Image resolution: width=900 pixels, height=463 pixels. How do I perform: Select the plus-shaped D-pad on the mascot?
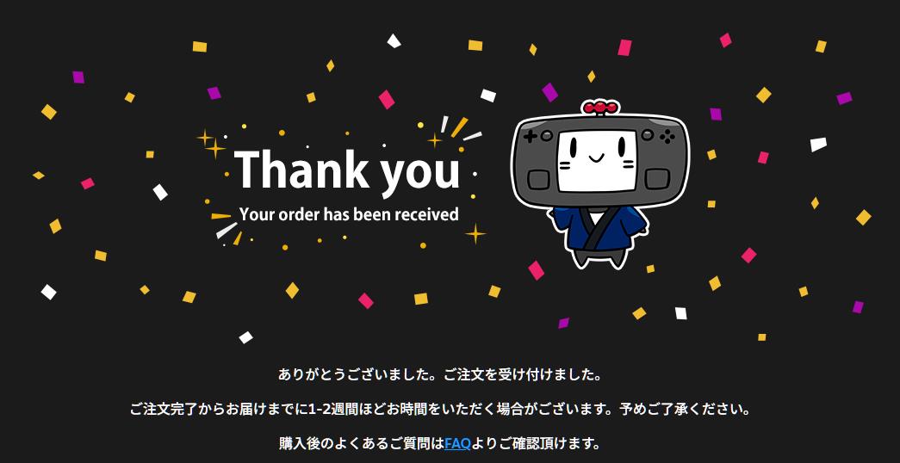click(x=531, y=137)
